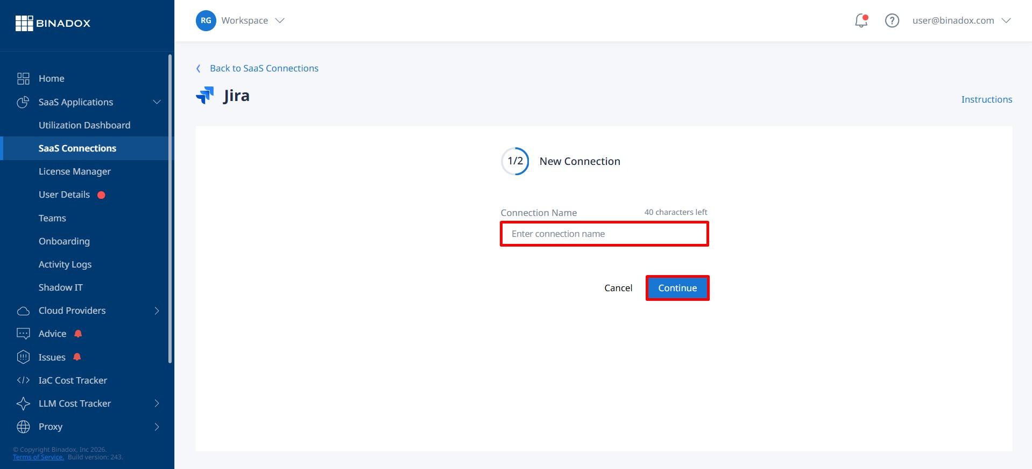Click the 'New Connection' heading
1032x469 pixels.
(579, 161)
